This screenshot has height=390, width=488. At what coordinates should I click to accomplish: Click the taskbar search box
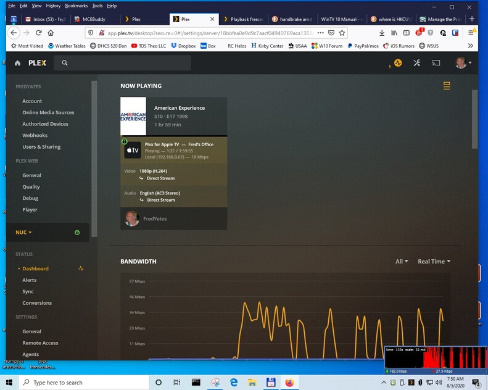[x=84, y=382]
